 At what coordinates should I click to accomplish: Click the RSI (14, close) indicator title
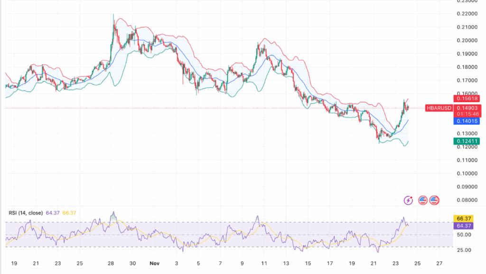point(25,213)
